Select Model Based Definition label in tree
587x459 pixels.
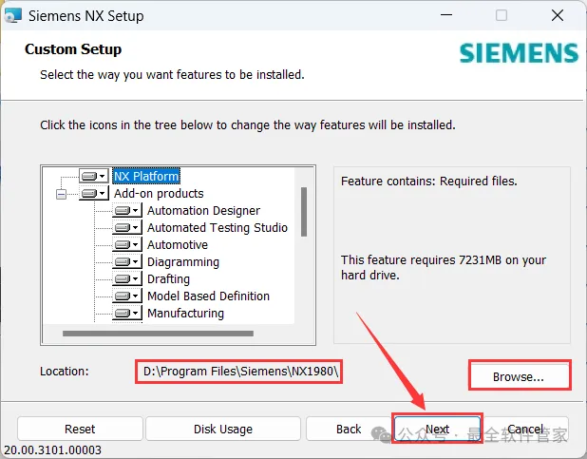point(208,296)
